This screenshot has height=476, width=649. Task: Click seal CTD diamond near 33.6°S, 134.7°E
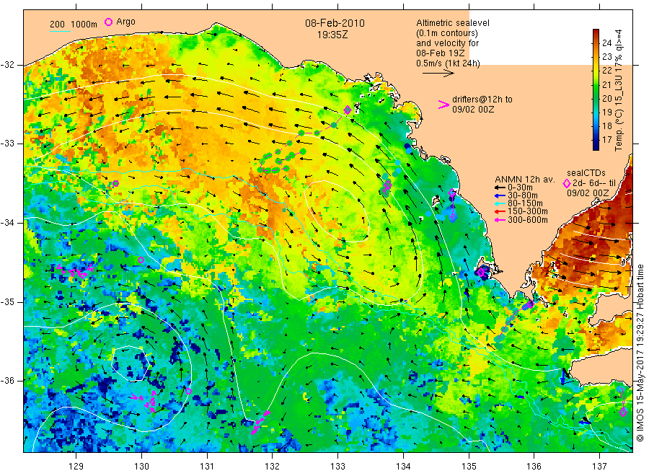click(452, 193)
